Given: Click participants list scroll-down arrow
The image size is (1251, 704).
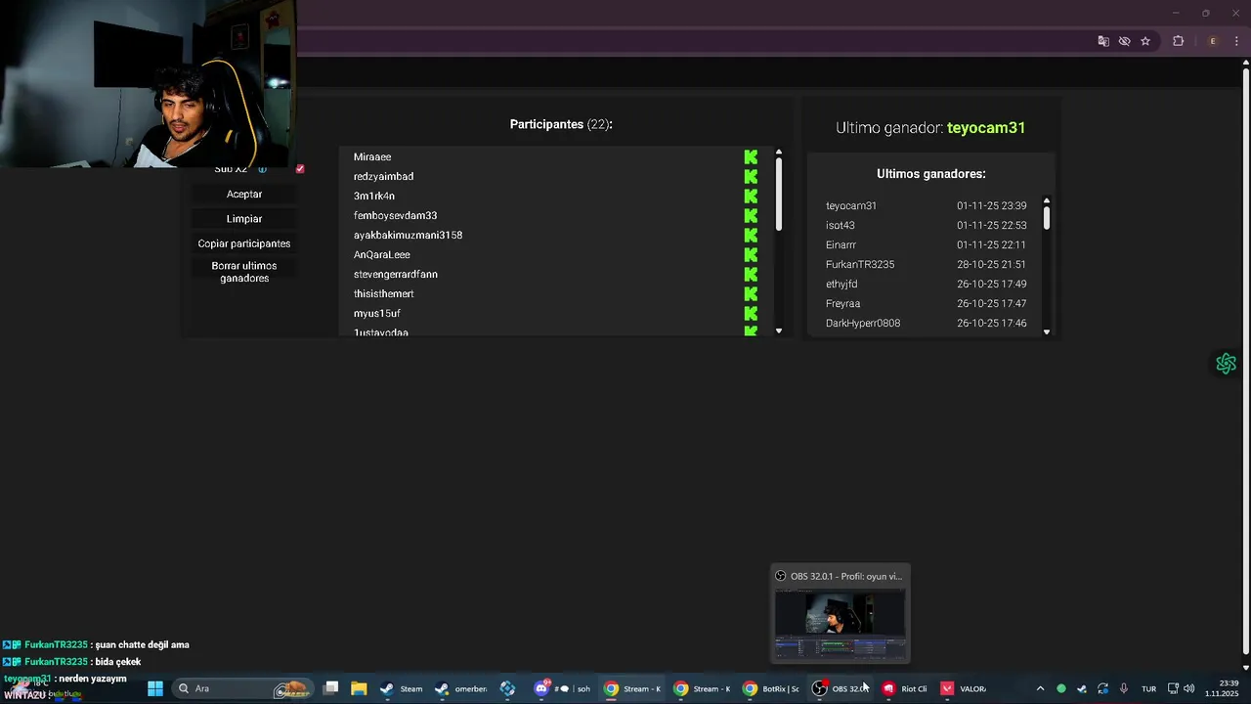Looking at the screenshot, I should coord(779,330).
